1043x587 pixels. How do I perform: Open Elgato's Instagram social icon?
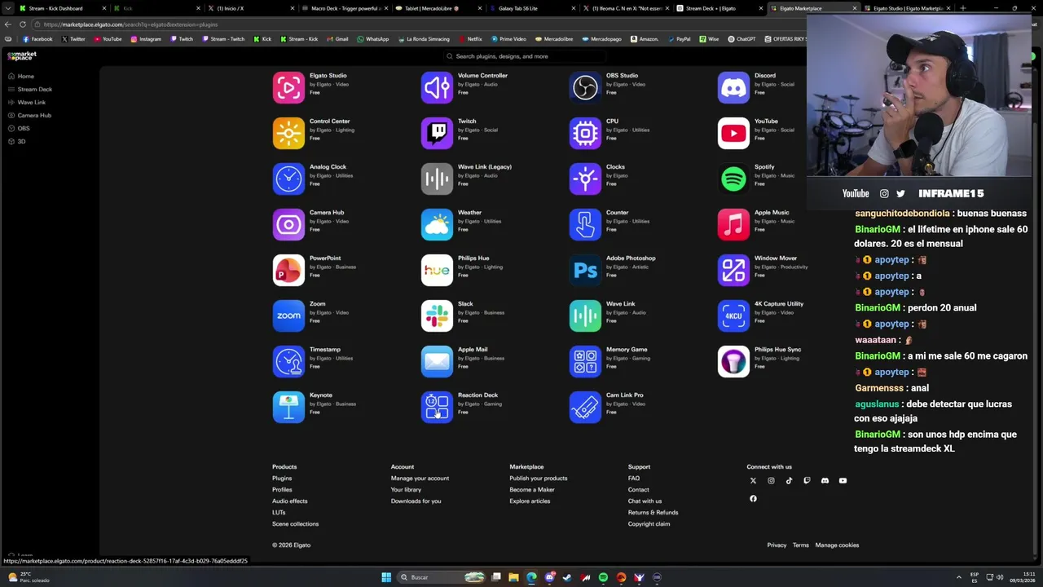(771, 481)
